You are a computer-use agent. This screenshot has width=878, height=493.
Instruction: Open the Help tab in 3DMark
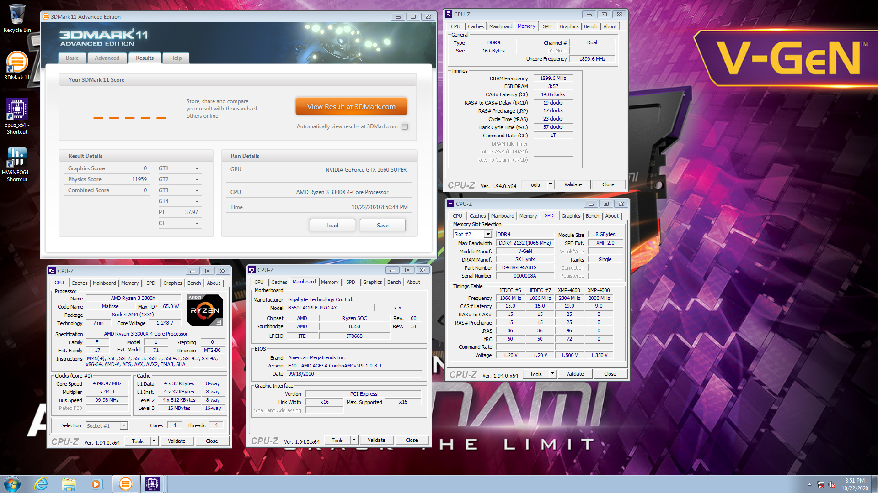pyautogui.click(x=176, y=58)
